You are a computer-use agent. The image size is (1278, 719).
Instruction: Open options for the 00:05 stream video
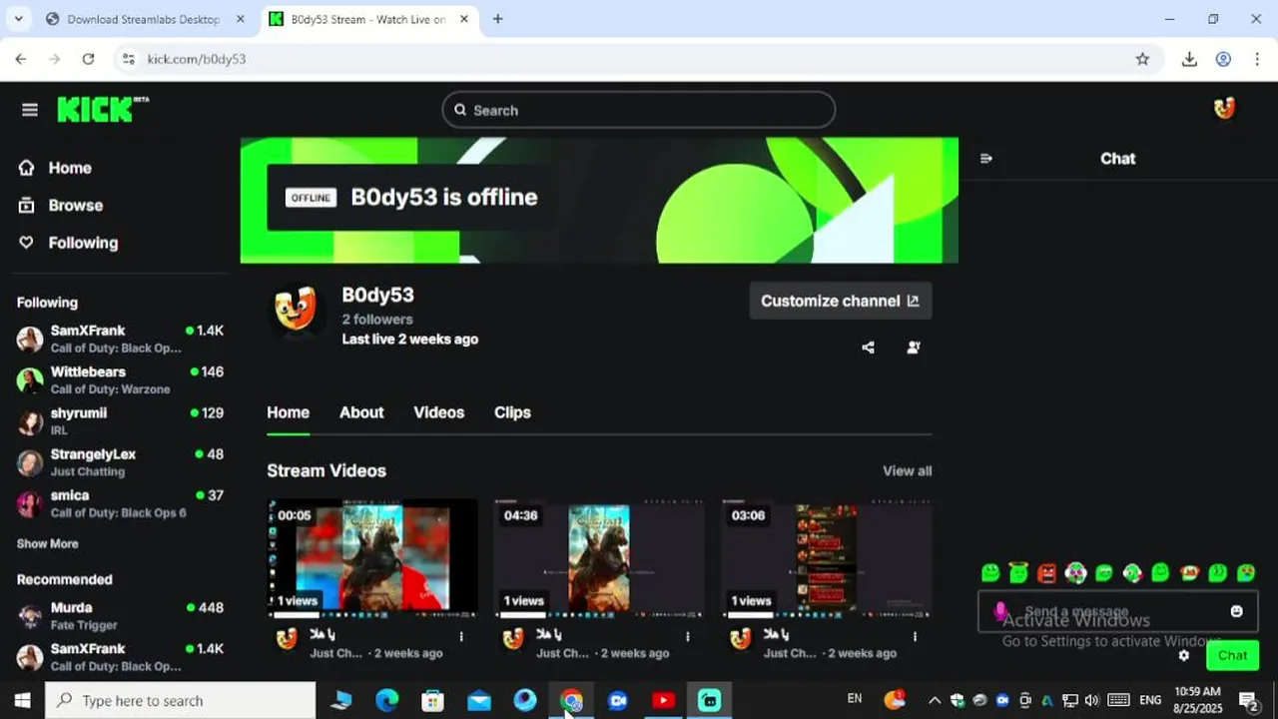[461, 636]
